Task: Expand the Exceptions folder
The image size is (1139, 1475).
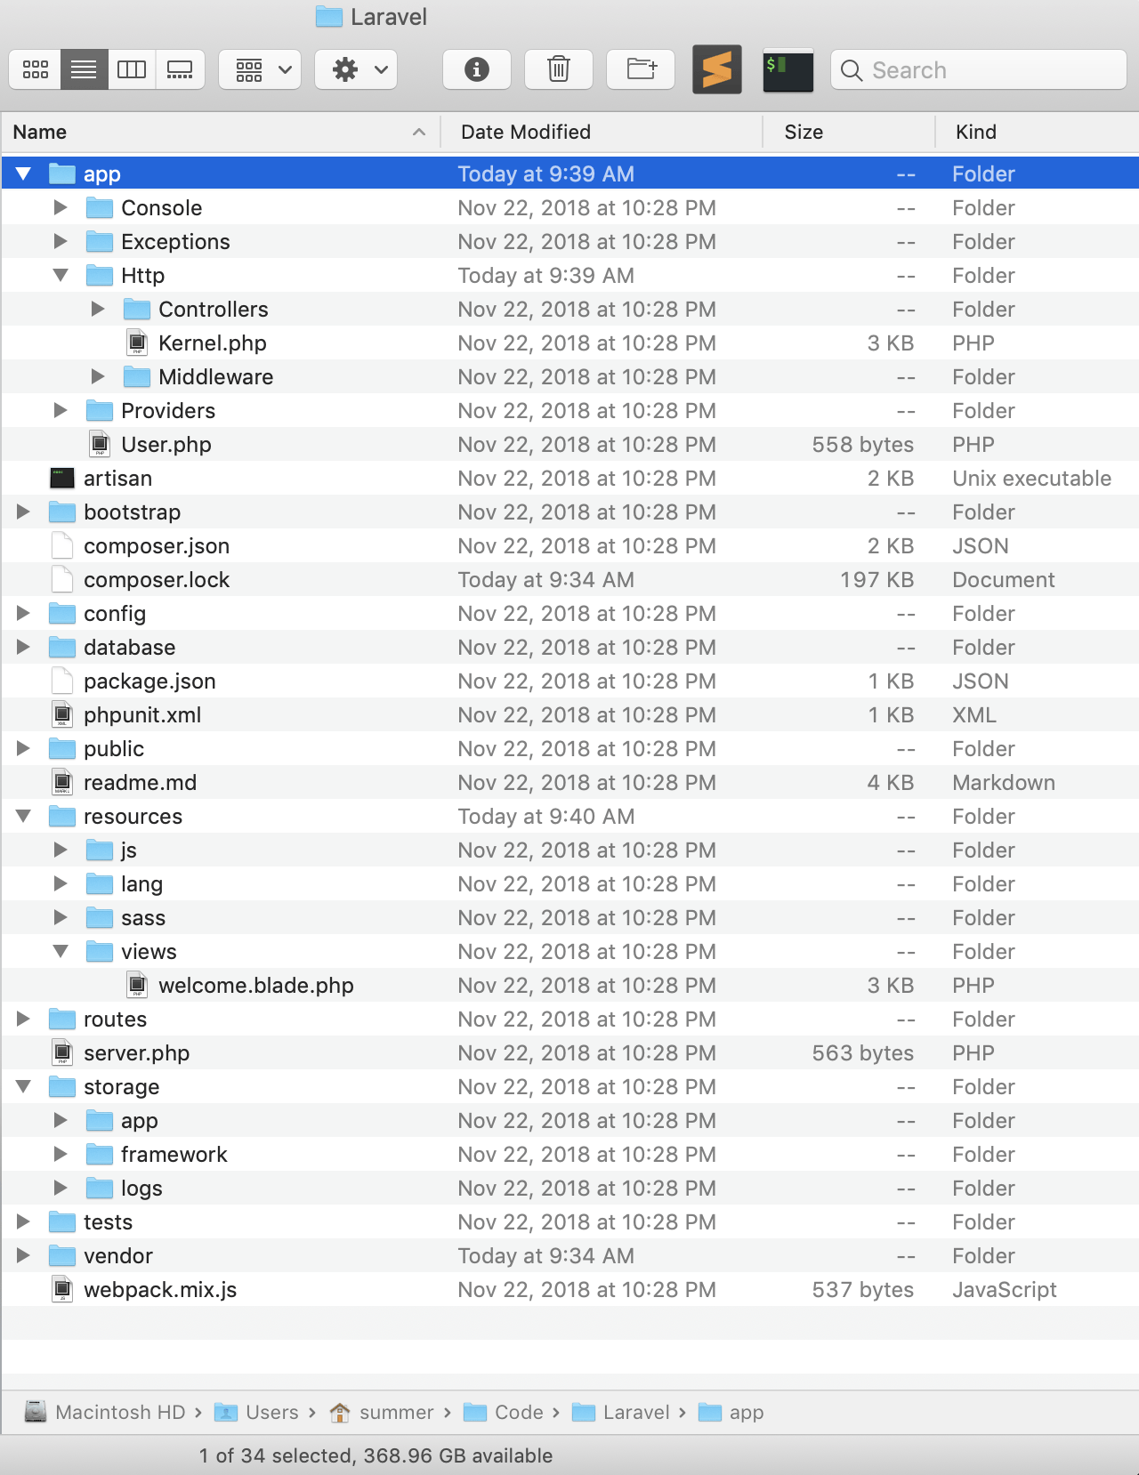Action: point(61,241)
